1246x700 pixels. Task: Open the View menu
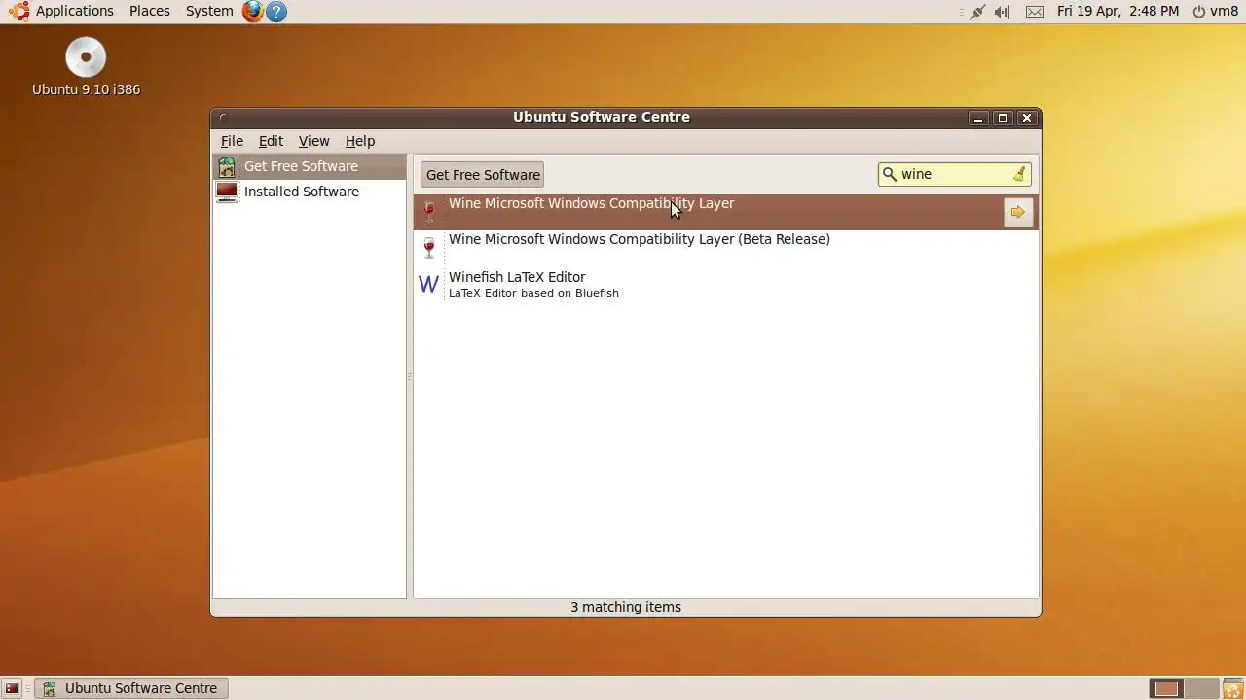(313, 141)
